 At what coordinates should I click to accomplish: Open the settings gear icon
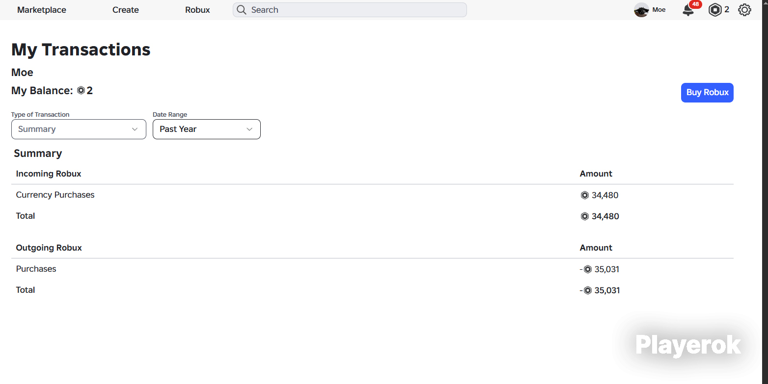click(x=744, y=10)
